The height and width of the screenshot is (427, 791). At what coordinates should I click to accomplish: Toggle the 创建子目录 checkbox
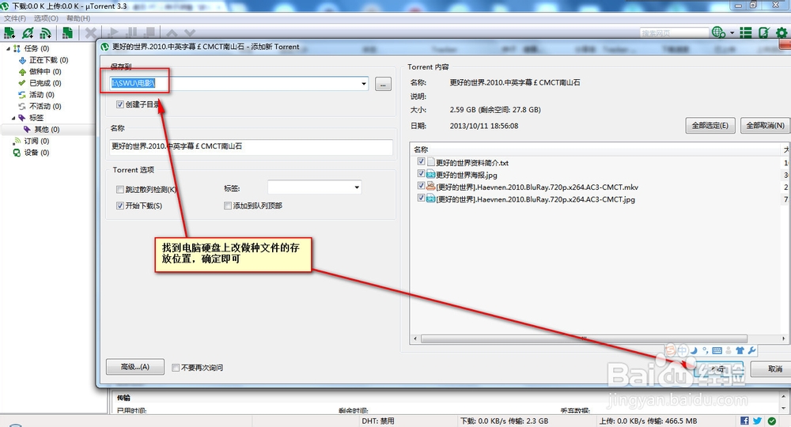[x=120, y=104]
